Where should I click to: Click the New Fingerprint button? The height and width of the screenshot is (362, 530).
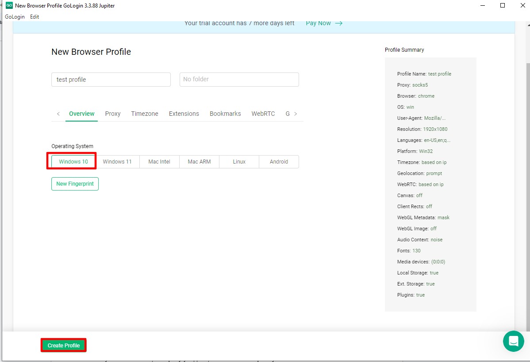[x=75, y=184]
